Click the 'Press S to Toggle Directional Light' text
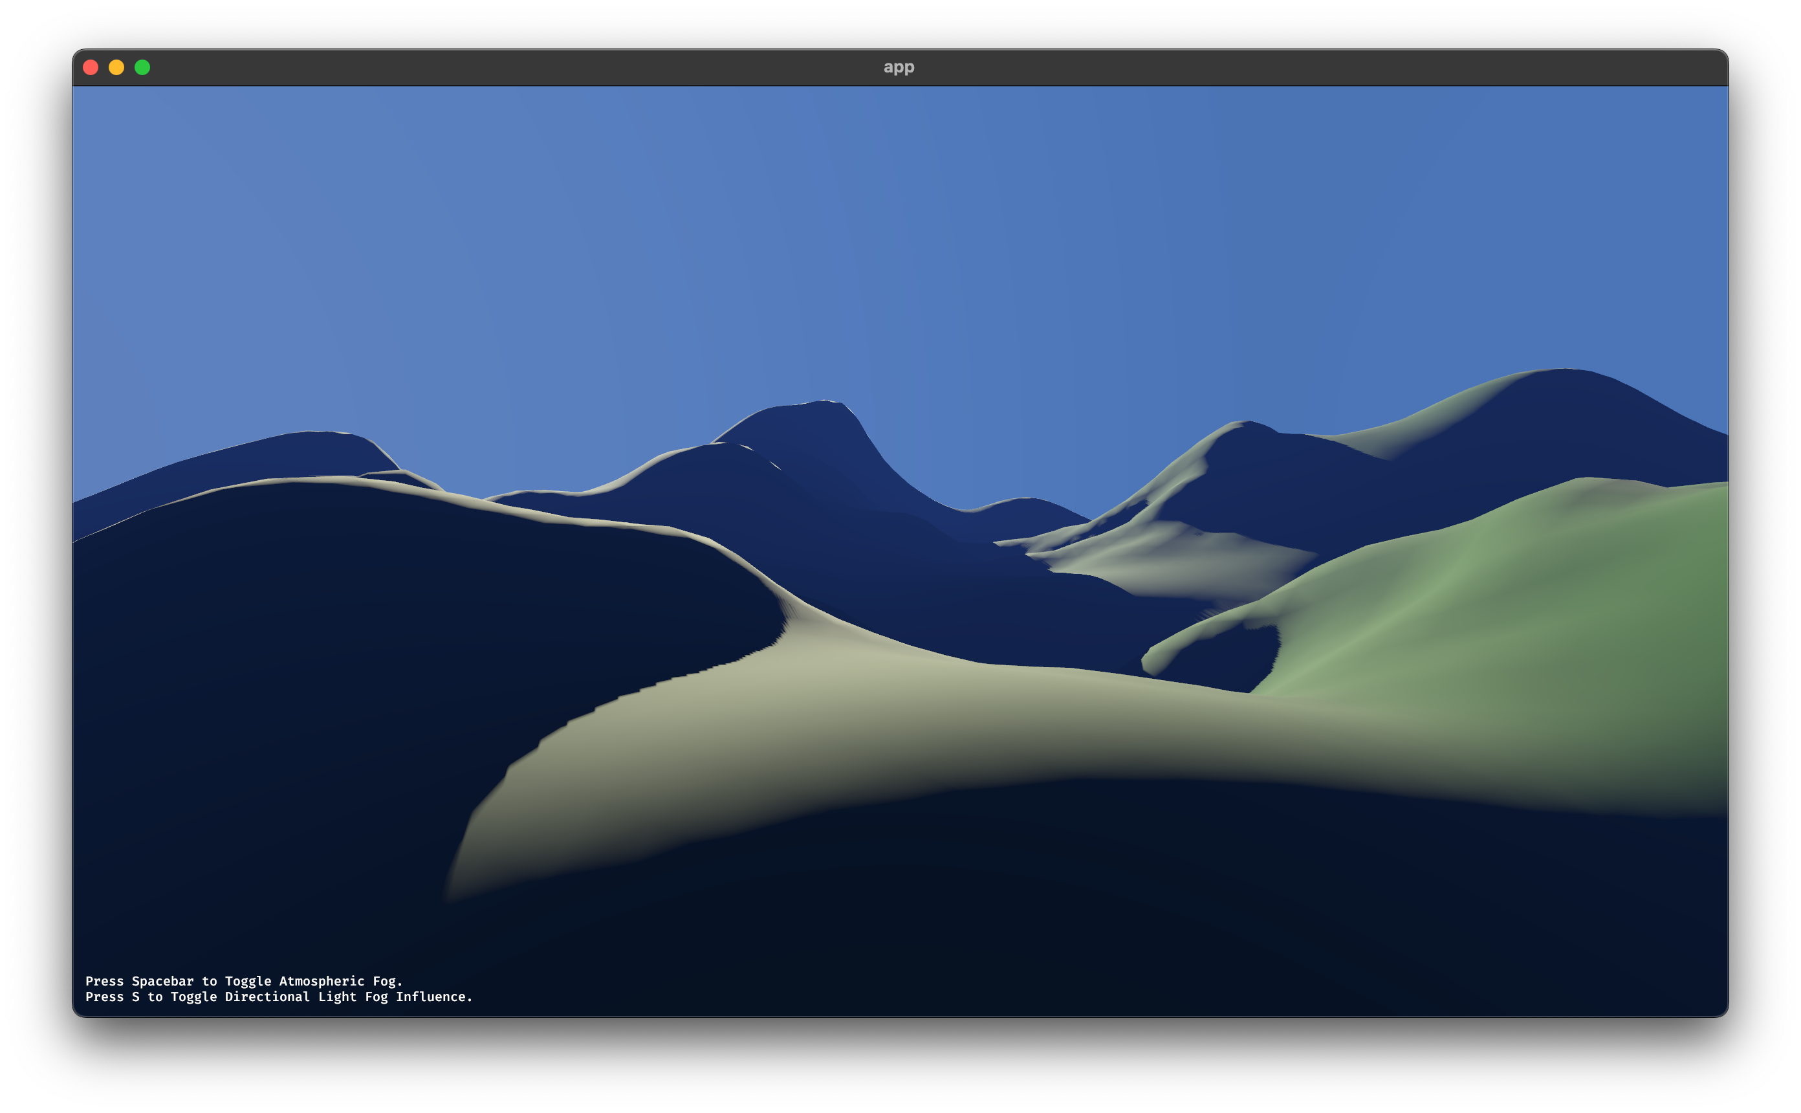The height and width of the screenshot is (1113, 1801). pos(221,997)
